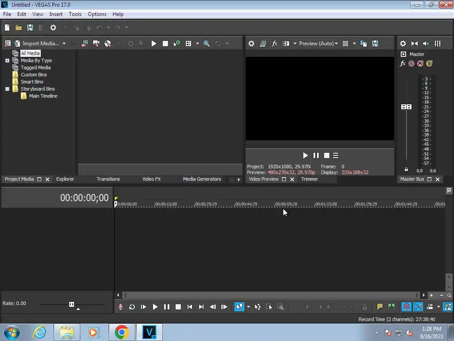Switch to the Video FX tab
The width and height of the screenshot is (454, 341).
click(152, 179)
